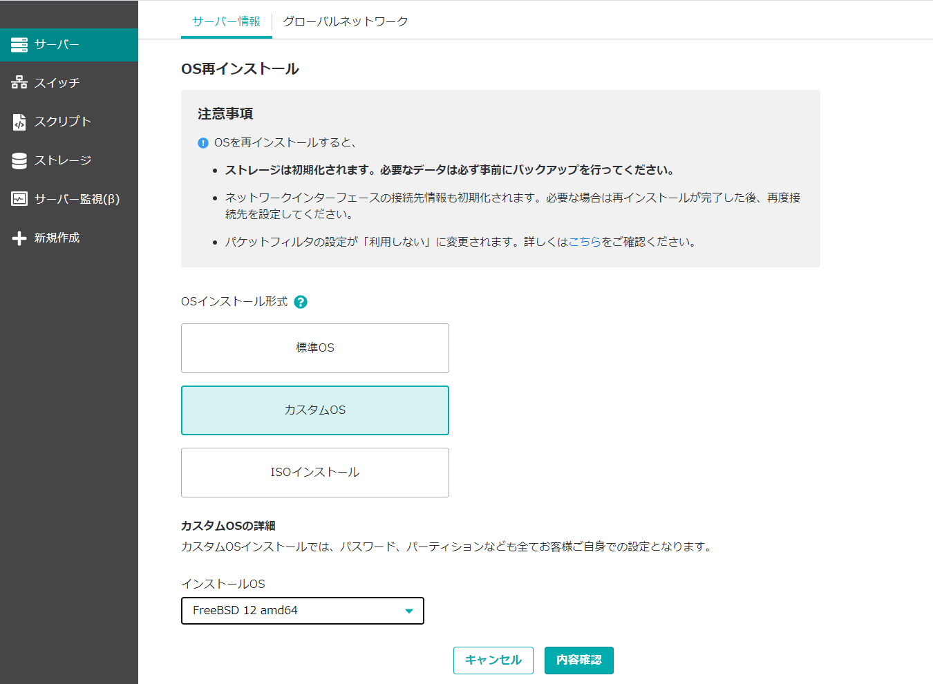Click the server icon in sidebar

click(x=19, y=45)
